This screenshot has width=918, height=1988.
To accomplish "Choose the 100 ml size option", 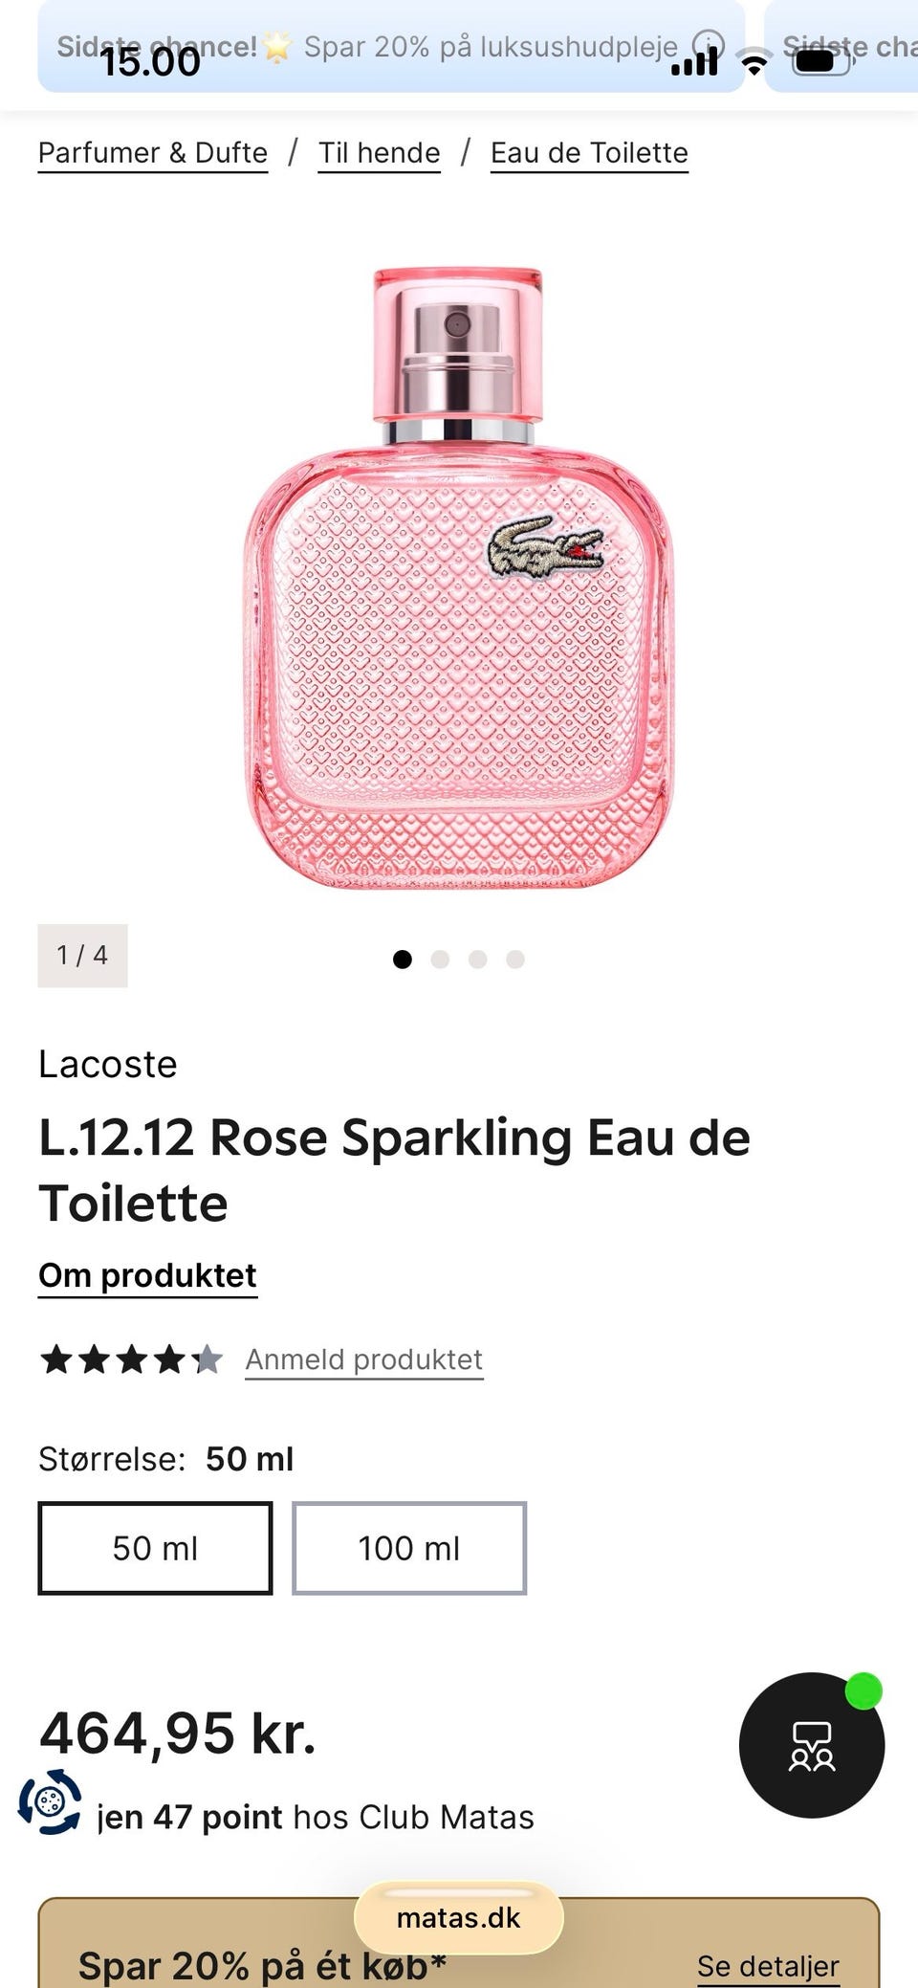I will 409,1548.
